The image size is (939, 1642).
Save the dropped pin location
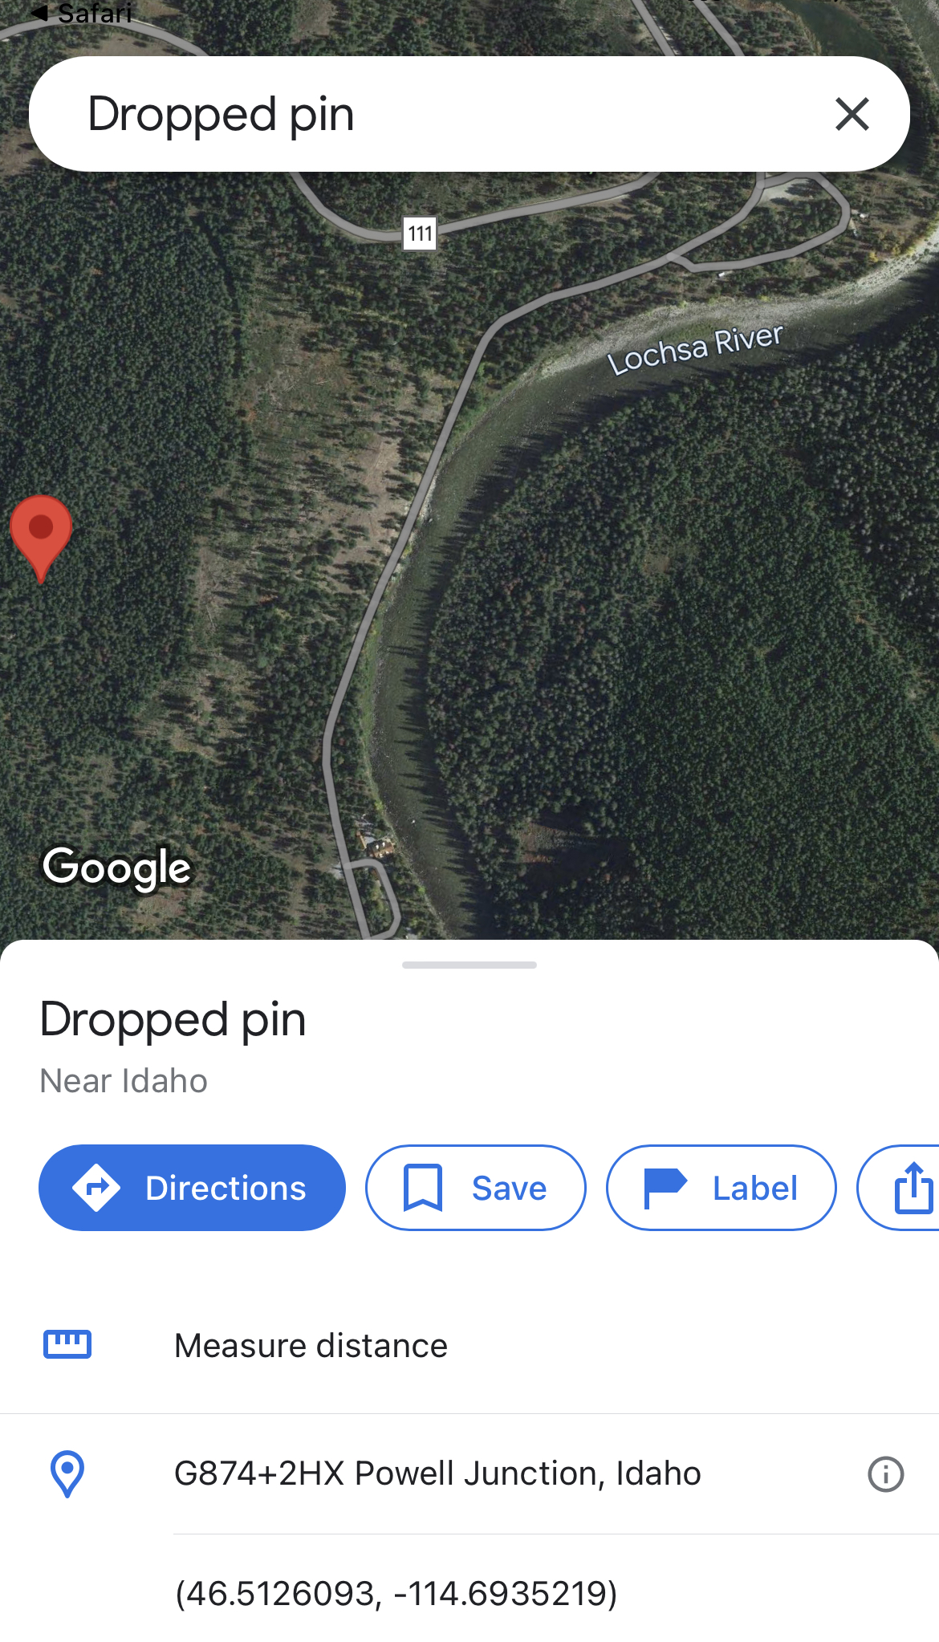(476, 1188)
